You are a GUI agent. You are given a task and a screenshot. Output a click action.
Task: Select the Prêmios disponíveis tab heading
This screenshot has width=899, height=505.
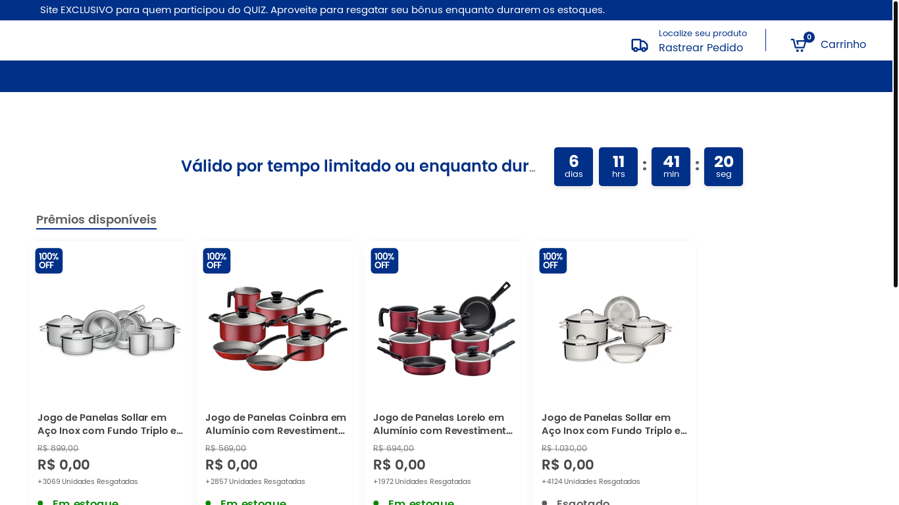pyautogui.click(x=96, y=220)
